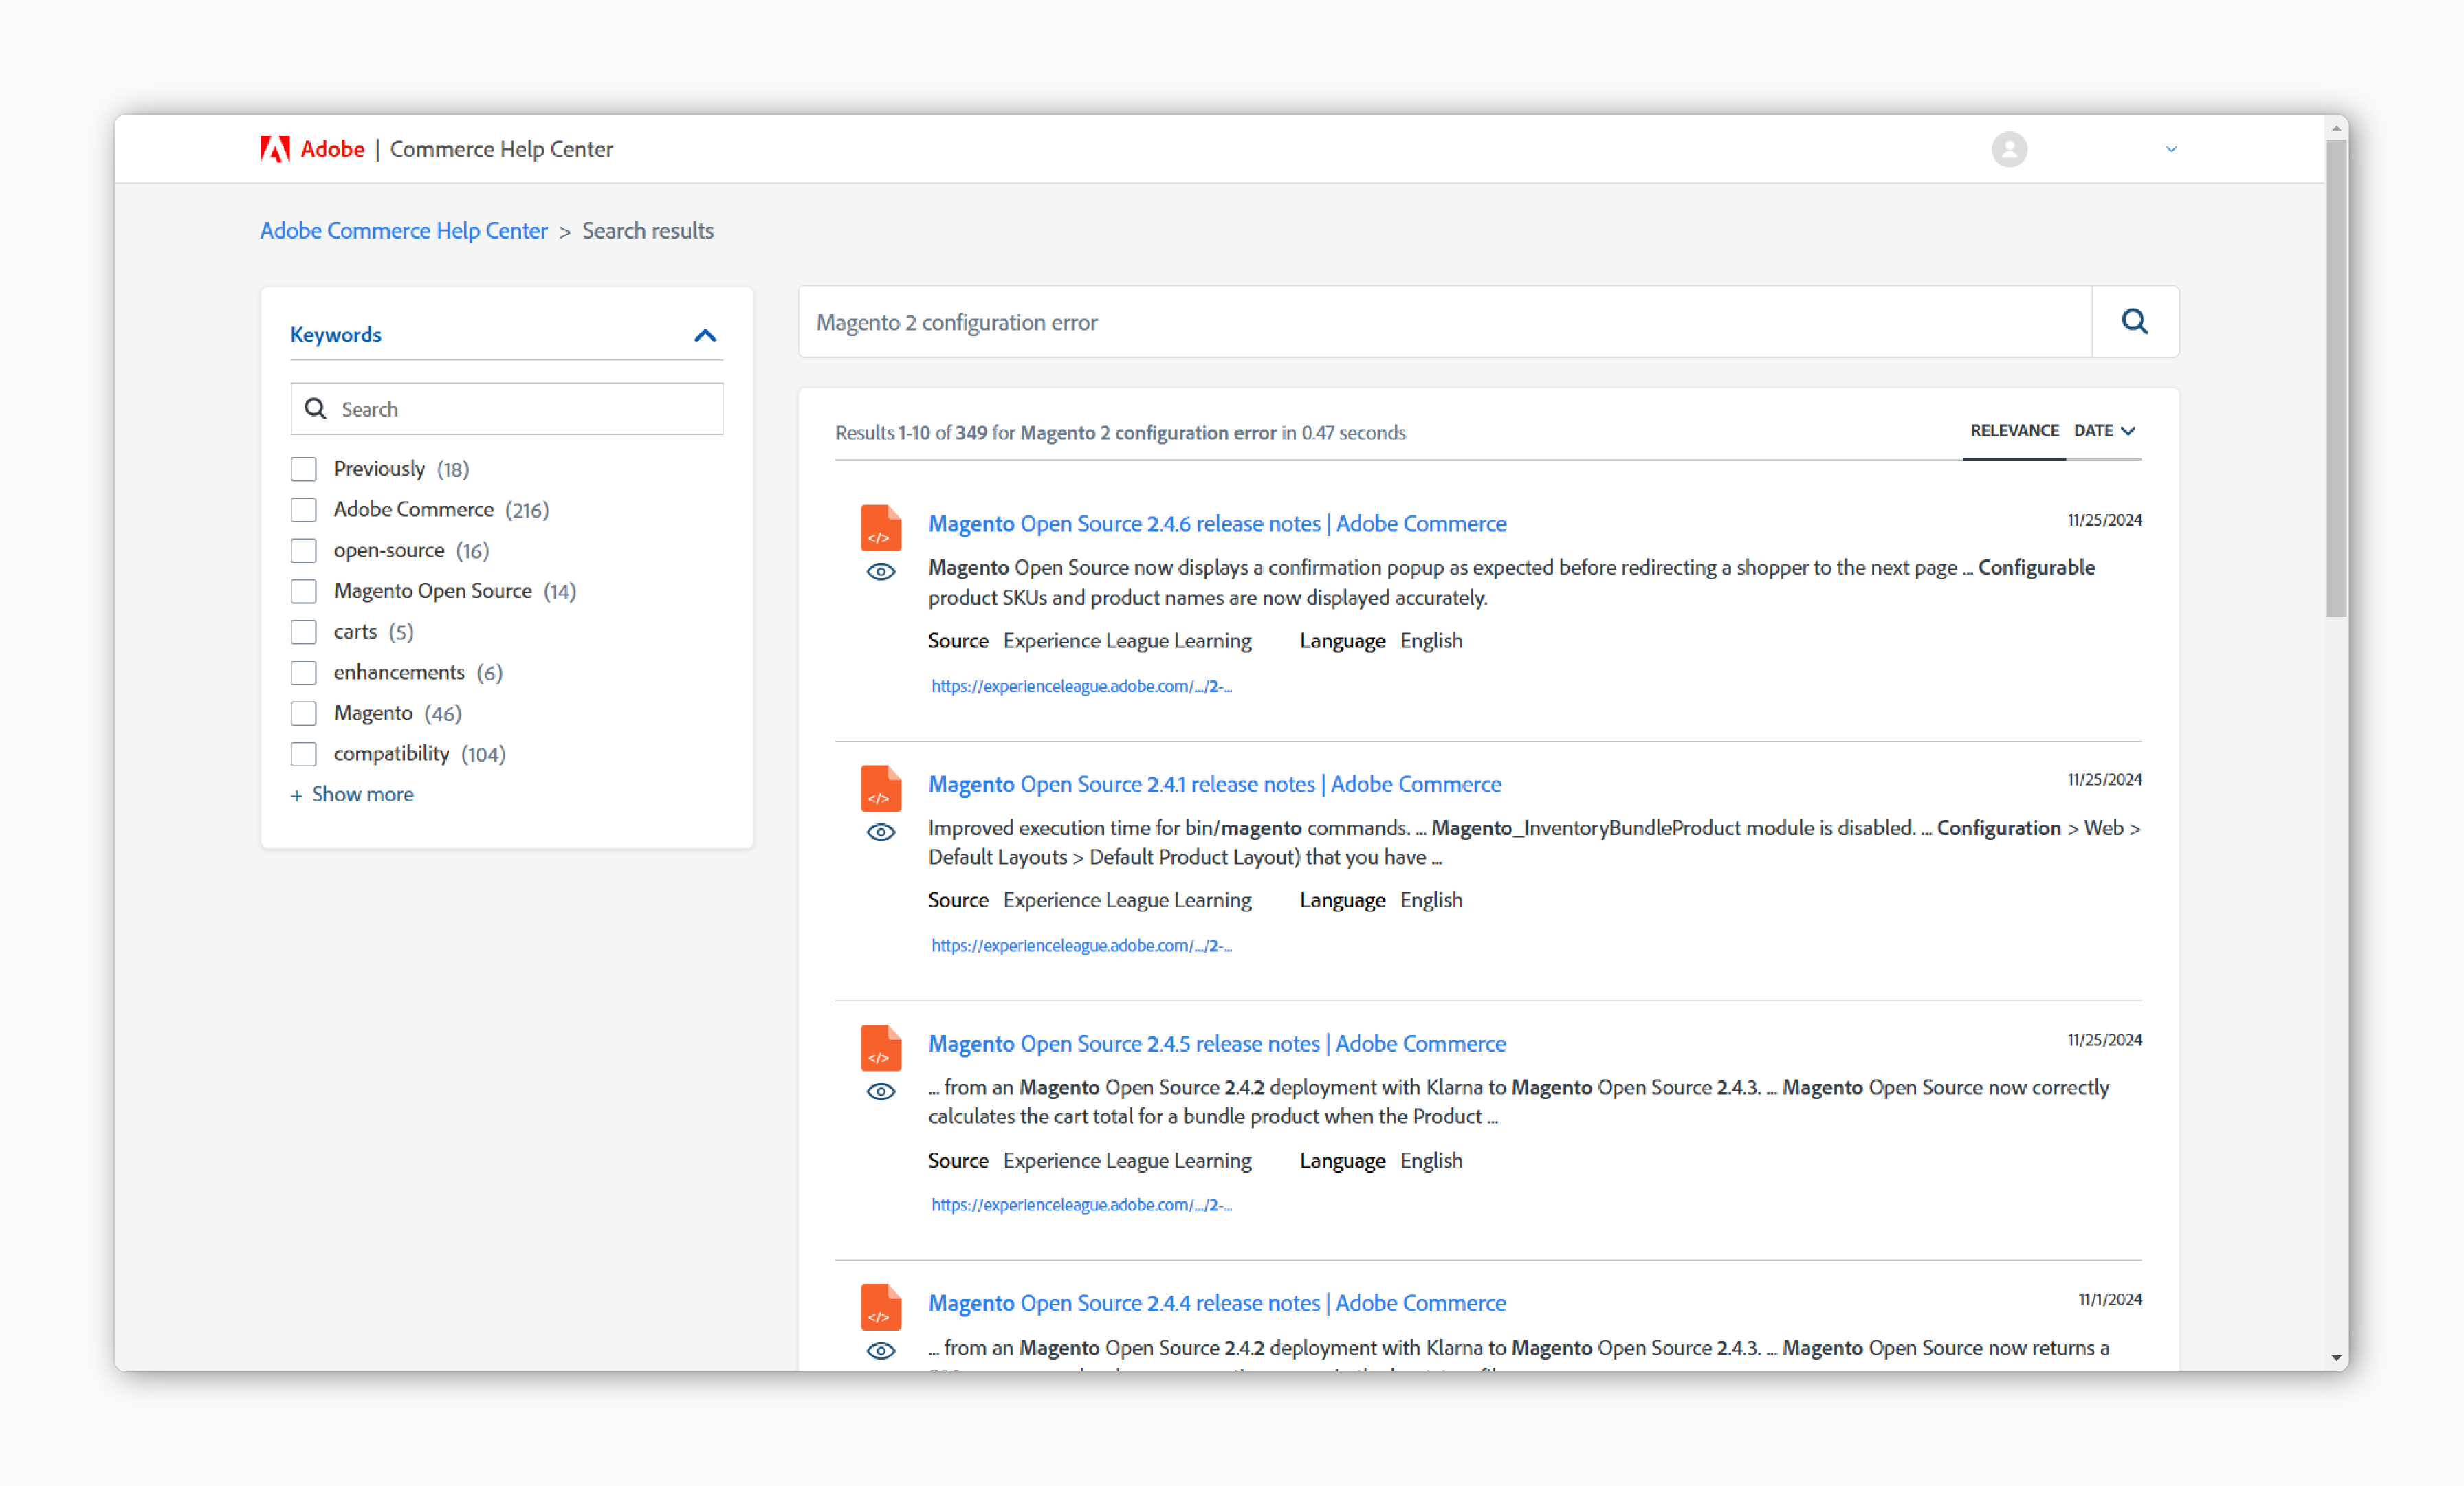
Task: Click magnifier icon in keyword search
Action: click(x=315, y=409)
